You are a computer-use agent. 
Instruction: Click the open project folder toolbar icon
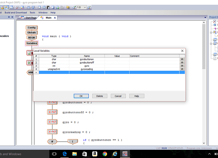(x=3, y=7)
